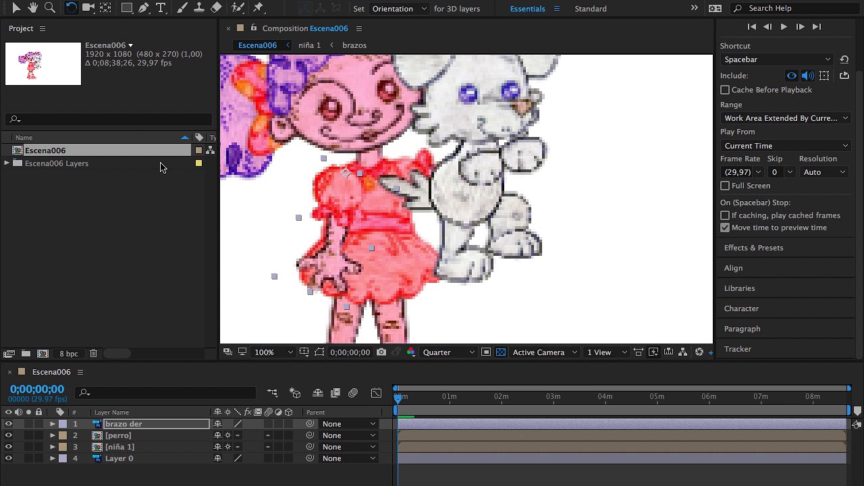Toggle include video in preview
This screenshot has height=486, width=864.
(792, 76)
